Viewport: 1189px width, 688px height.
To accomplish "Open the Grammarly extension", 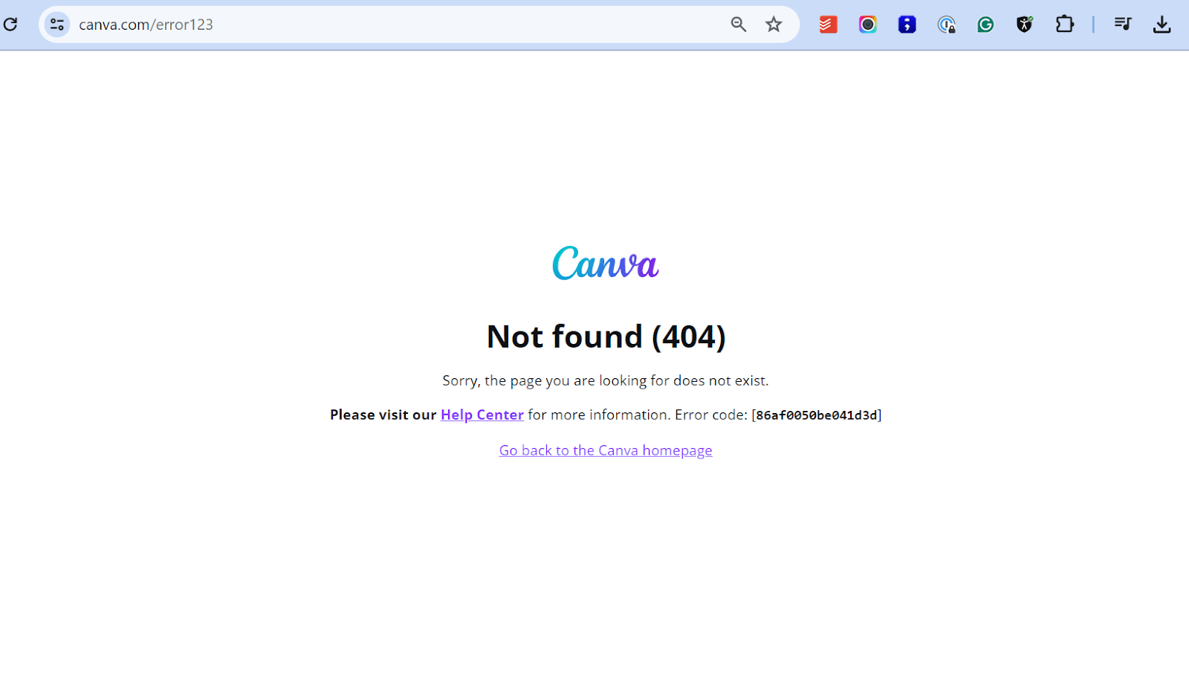I will (985, 25).
